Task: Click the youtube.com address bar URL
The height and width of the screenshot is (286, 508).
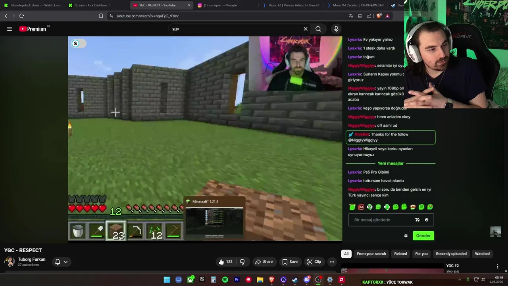Action: 148,16
